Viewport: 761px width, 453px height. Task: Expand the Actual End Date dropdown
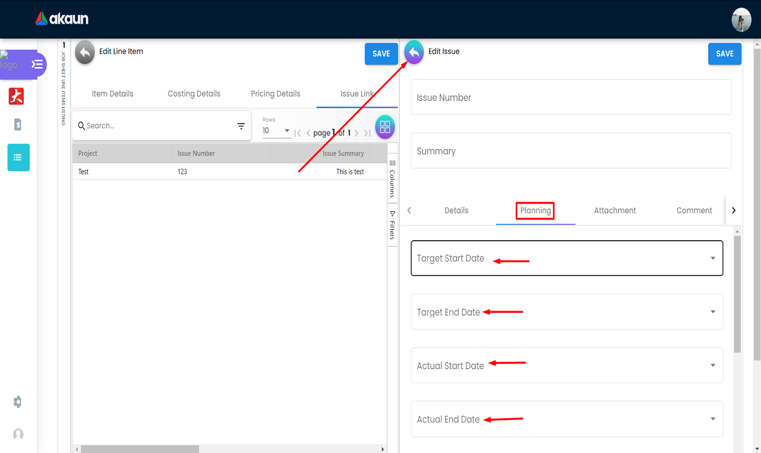tap(712, 419)
